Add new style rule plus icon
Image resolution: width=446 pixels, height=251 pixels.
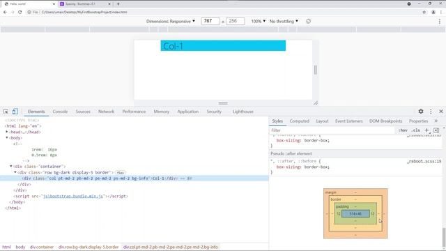[426, 130]
